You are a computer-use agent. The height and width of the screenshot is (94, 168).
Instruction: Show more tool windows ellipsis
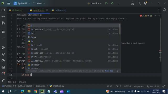click(x=3, y=38)
